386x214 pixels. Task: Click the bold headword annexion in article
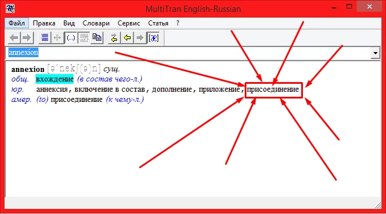coord(28,69)
